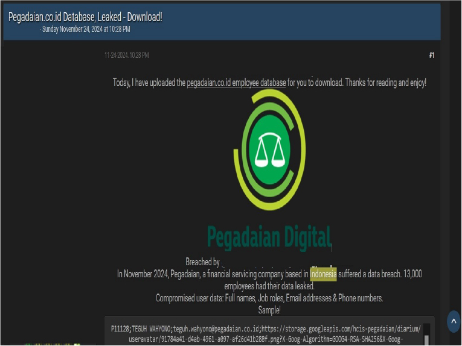Click the Sample! label
The image size is (462, 346).
pyautogui.click(x=269, y=310)
